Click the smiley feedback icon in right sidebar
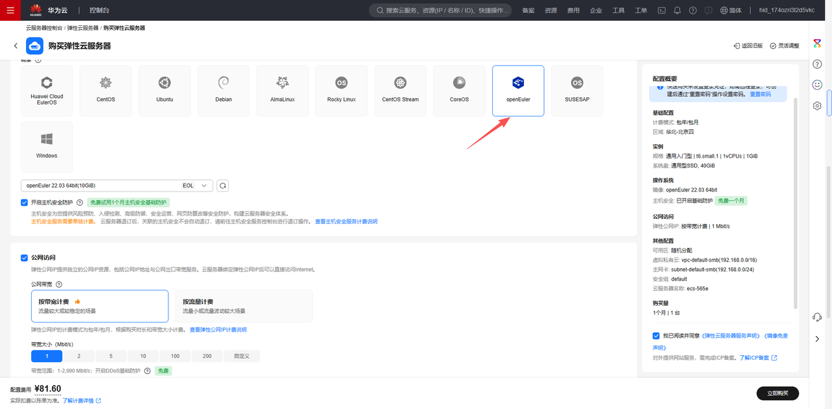Image resolution: width=832 pixels, height=409 pixels. point(818,84)
